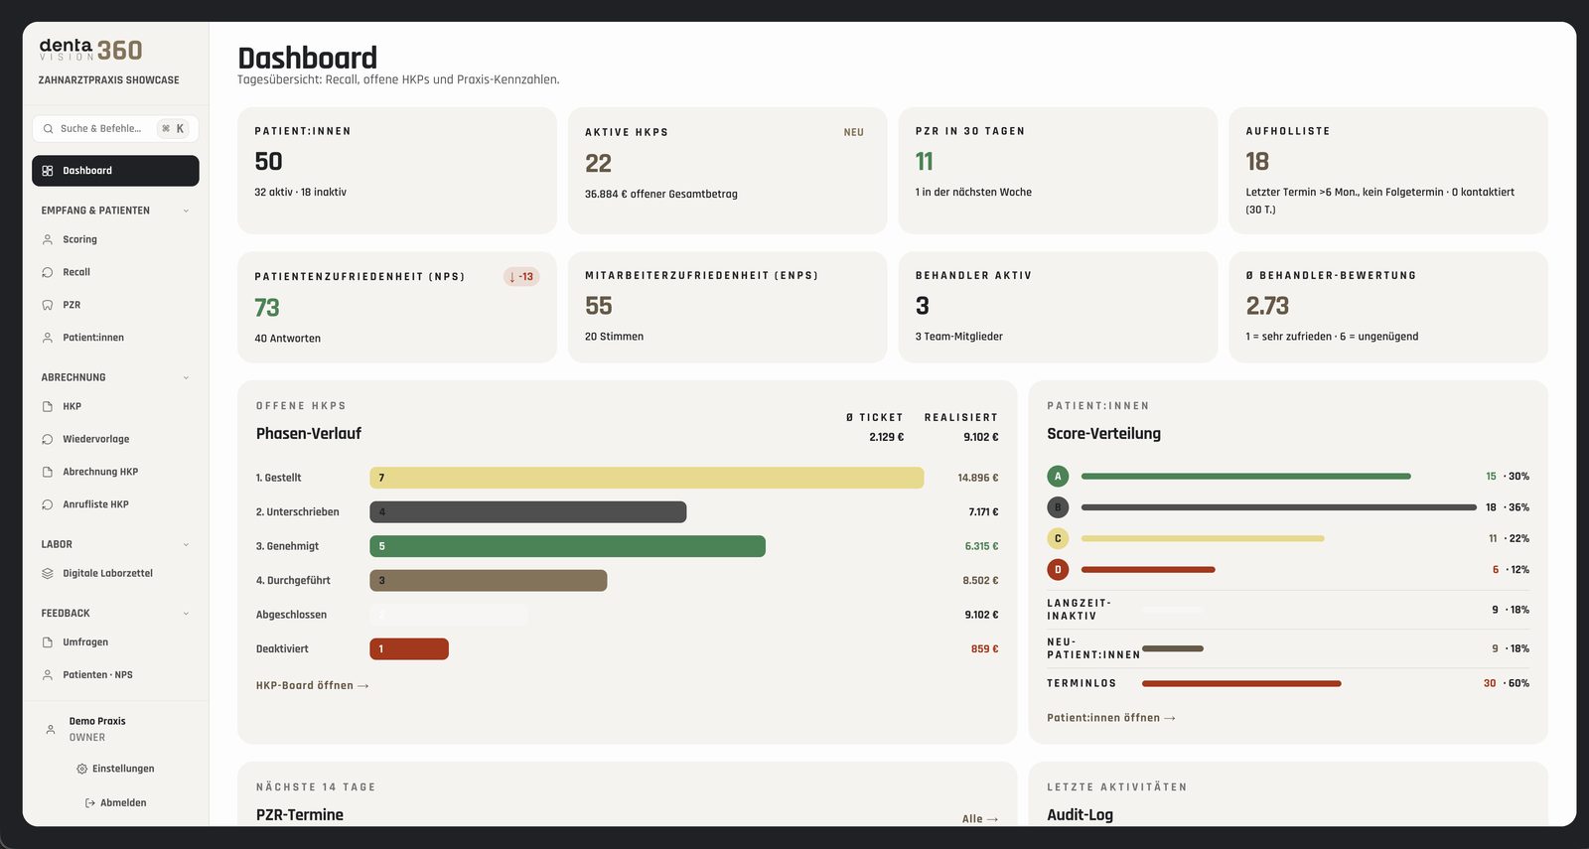Screen dimensions: 1589x849
Task: Follow the Patient:innen öffnen link
Action: 1111,718
